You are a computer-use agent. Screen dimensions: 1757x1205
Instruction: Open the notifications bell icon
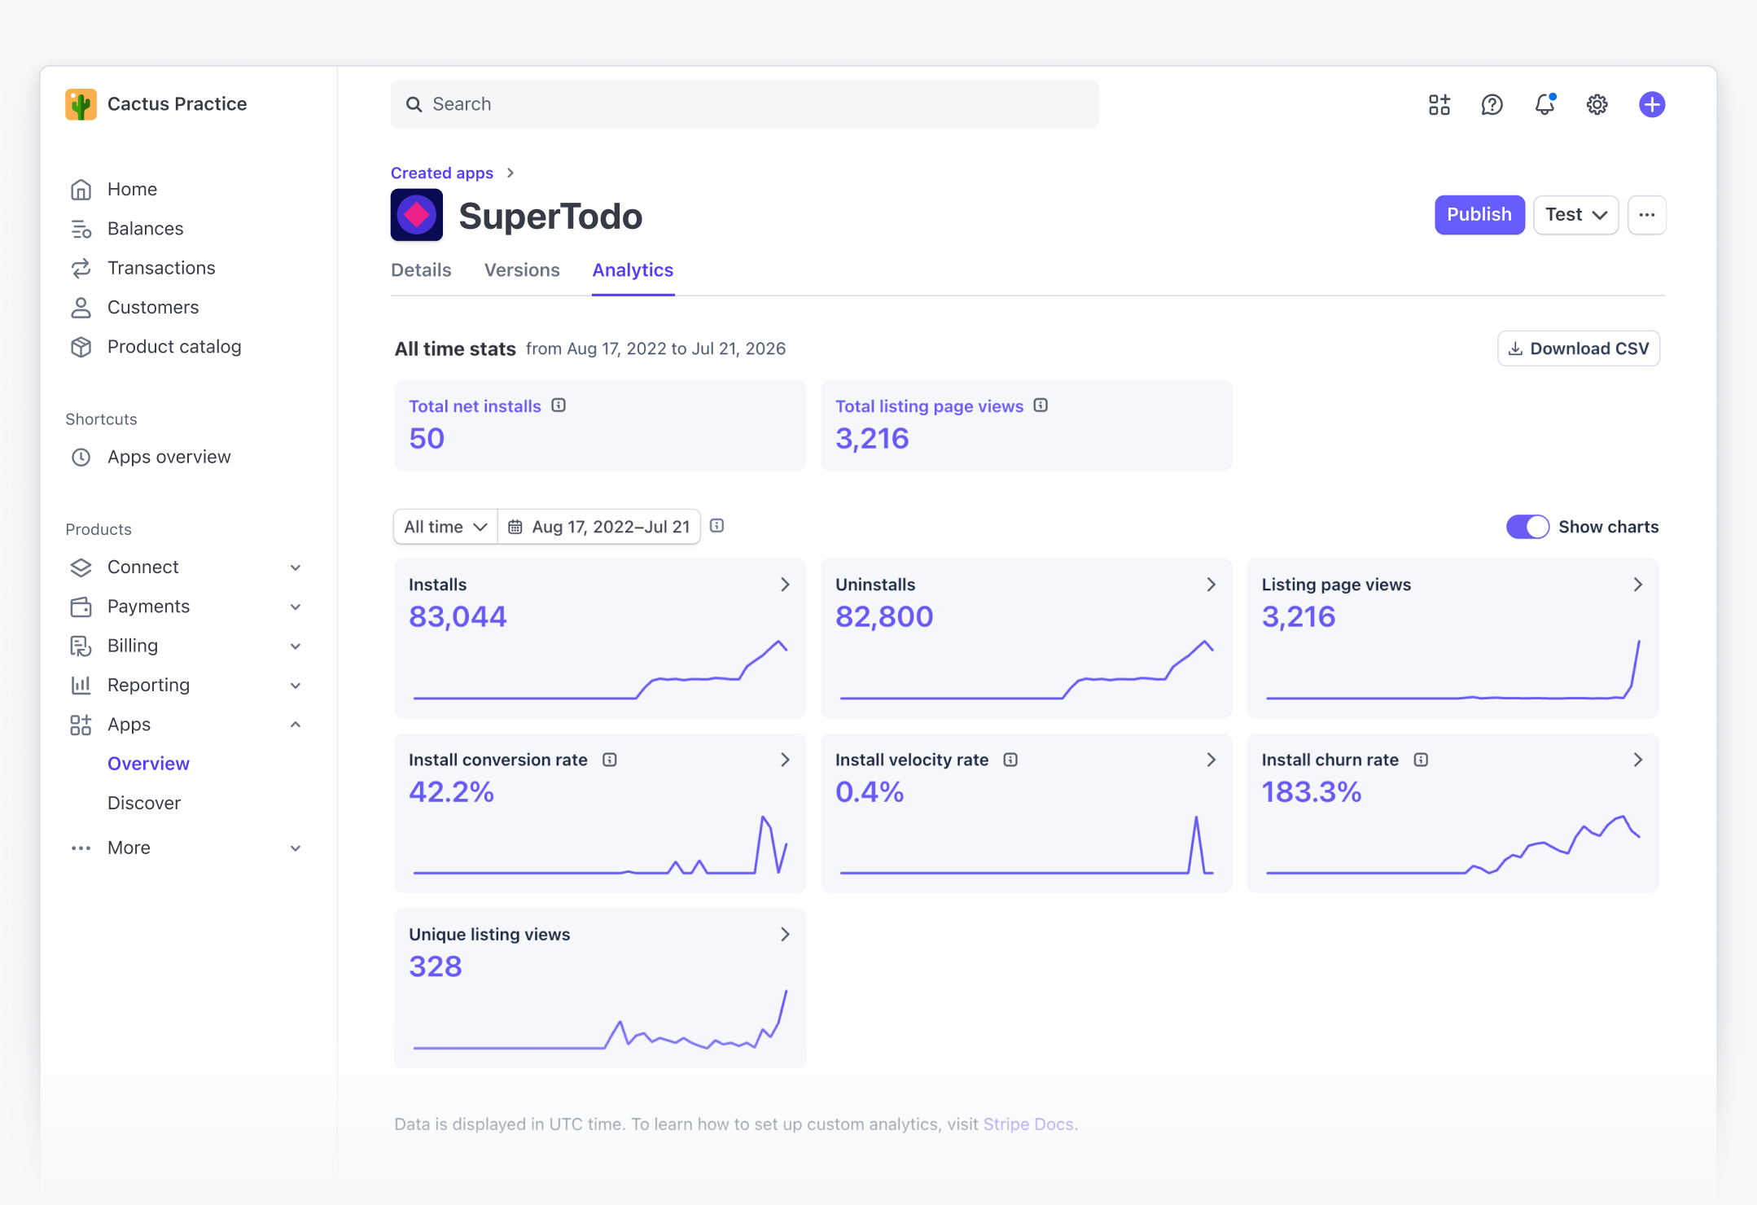(x=1544, y=104)
